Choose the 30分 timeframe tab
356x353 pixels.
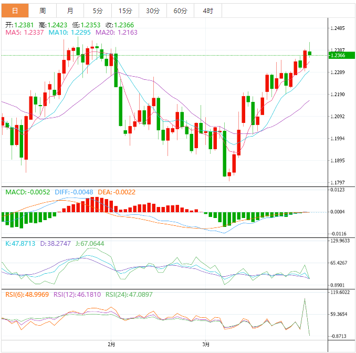(x=153, y=11)
